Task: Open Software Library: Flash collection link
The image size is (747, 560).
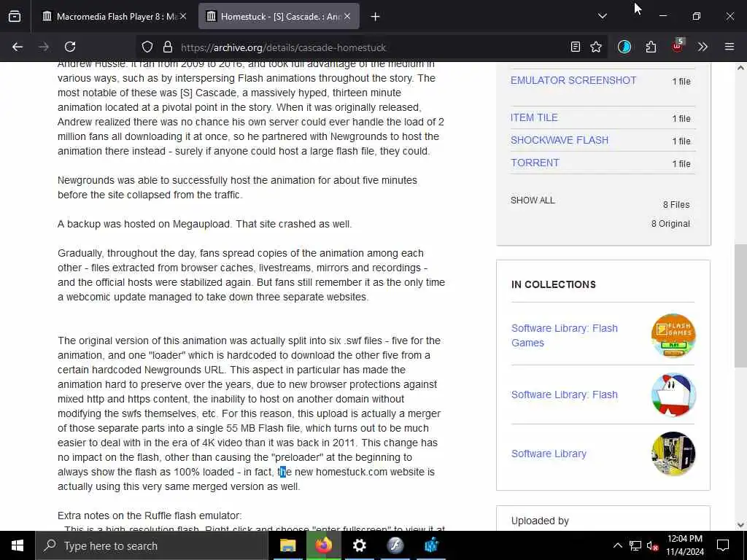Action: pos(565,394)
